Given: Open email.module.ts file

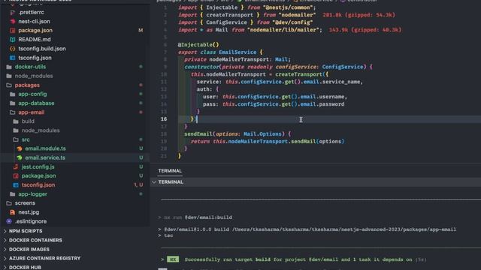Looking at the screenshot, I should (45, 148).
